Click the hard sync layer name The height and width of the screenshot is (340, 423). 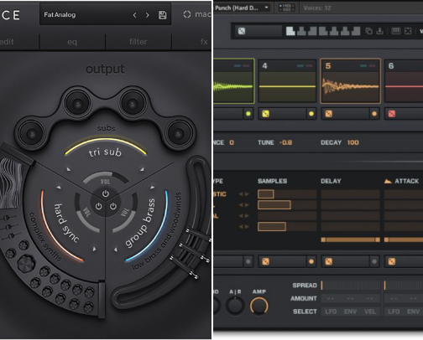tap(66, 223)
